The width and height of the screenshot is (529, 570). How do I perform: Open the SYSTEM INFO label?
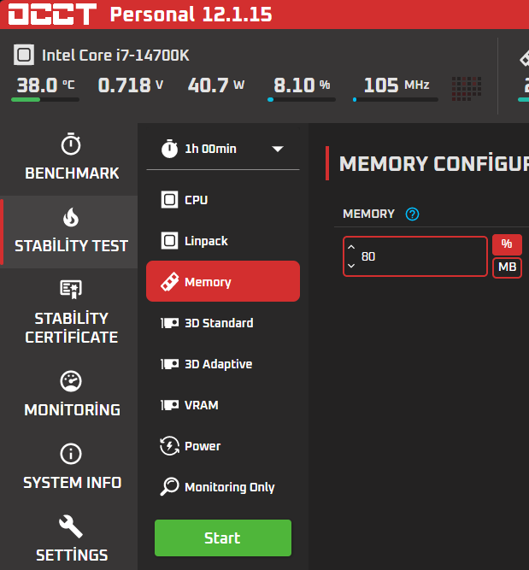[72, 483]
